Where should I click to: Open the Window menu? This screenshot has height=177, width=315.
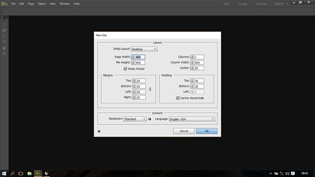point(64,4)
